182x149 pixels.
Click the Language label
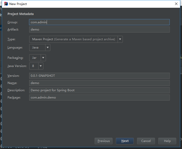(15, 47)
